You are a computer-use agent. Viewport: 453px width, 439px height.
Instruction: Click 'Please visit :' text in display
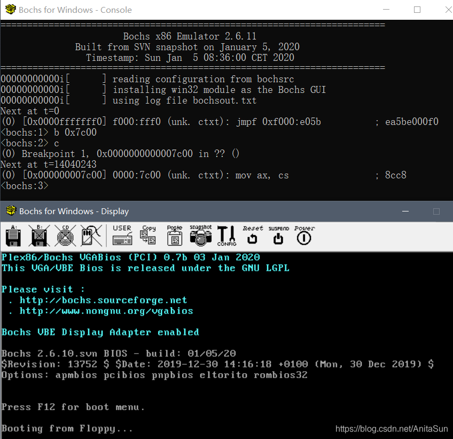pos(43,289)
